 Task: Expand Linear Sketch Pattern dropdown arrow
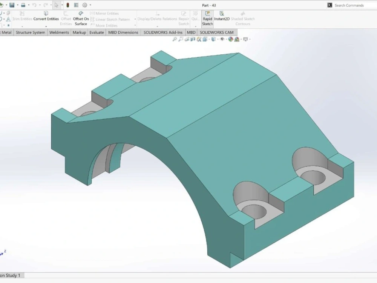click(135, 20)
